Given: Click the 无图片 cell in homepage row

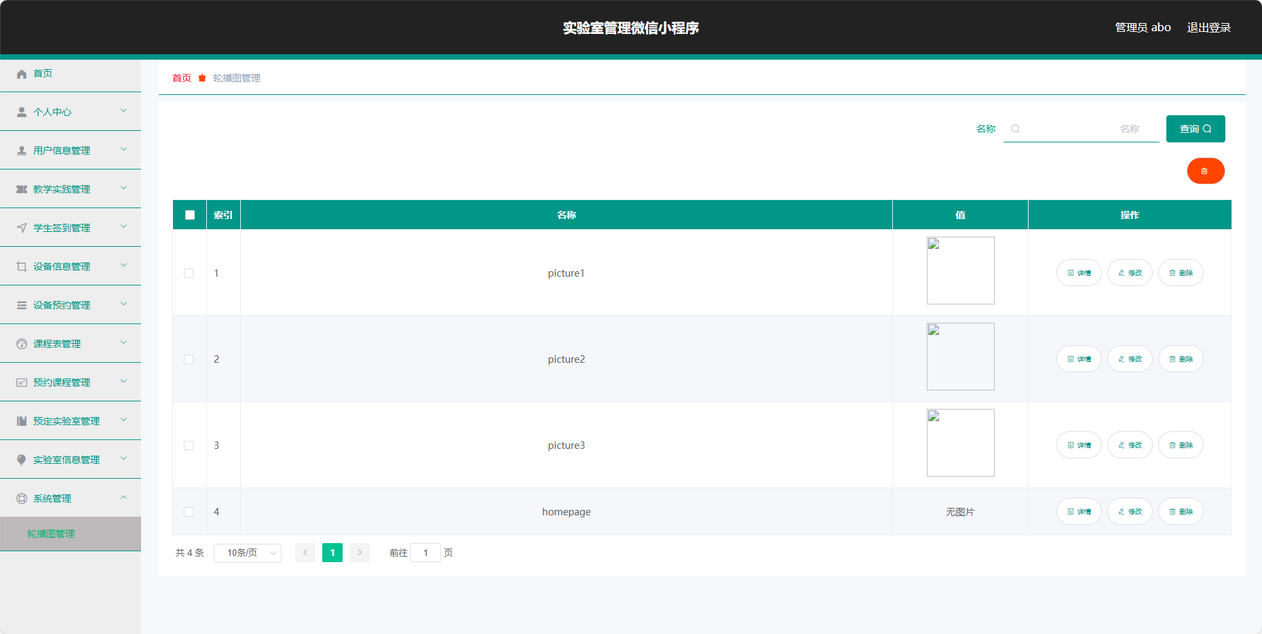Looking at the screenshot, I should pyautogui.click(x=960, y=512).
